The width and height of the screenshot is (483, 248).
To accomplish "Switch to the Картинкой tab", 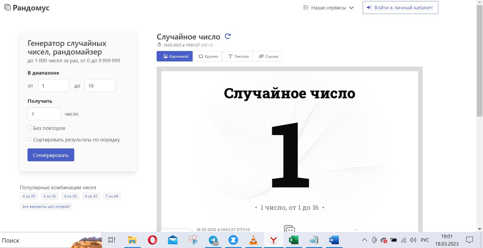I will click(175, 56).
